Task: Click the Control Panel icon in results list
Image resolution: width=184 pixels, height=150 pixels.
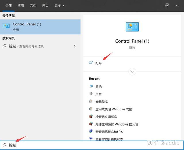Action: coord(6,26)
